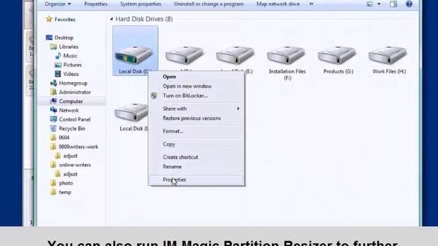
Task: Choose Rename from the context menu
Action: [172, 167]
